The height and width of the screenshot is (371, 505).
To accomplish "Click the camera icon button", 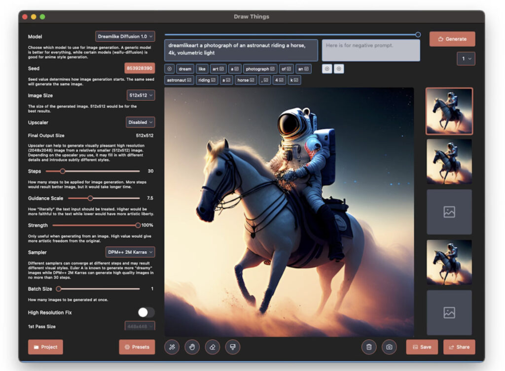I will tap(389, 347).
